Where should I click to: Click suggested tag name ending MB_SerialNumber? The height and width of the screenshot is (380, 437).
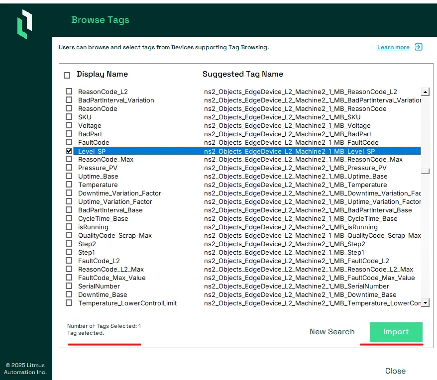pos(297,286)
